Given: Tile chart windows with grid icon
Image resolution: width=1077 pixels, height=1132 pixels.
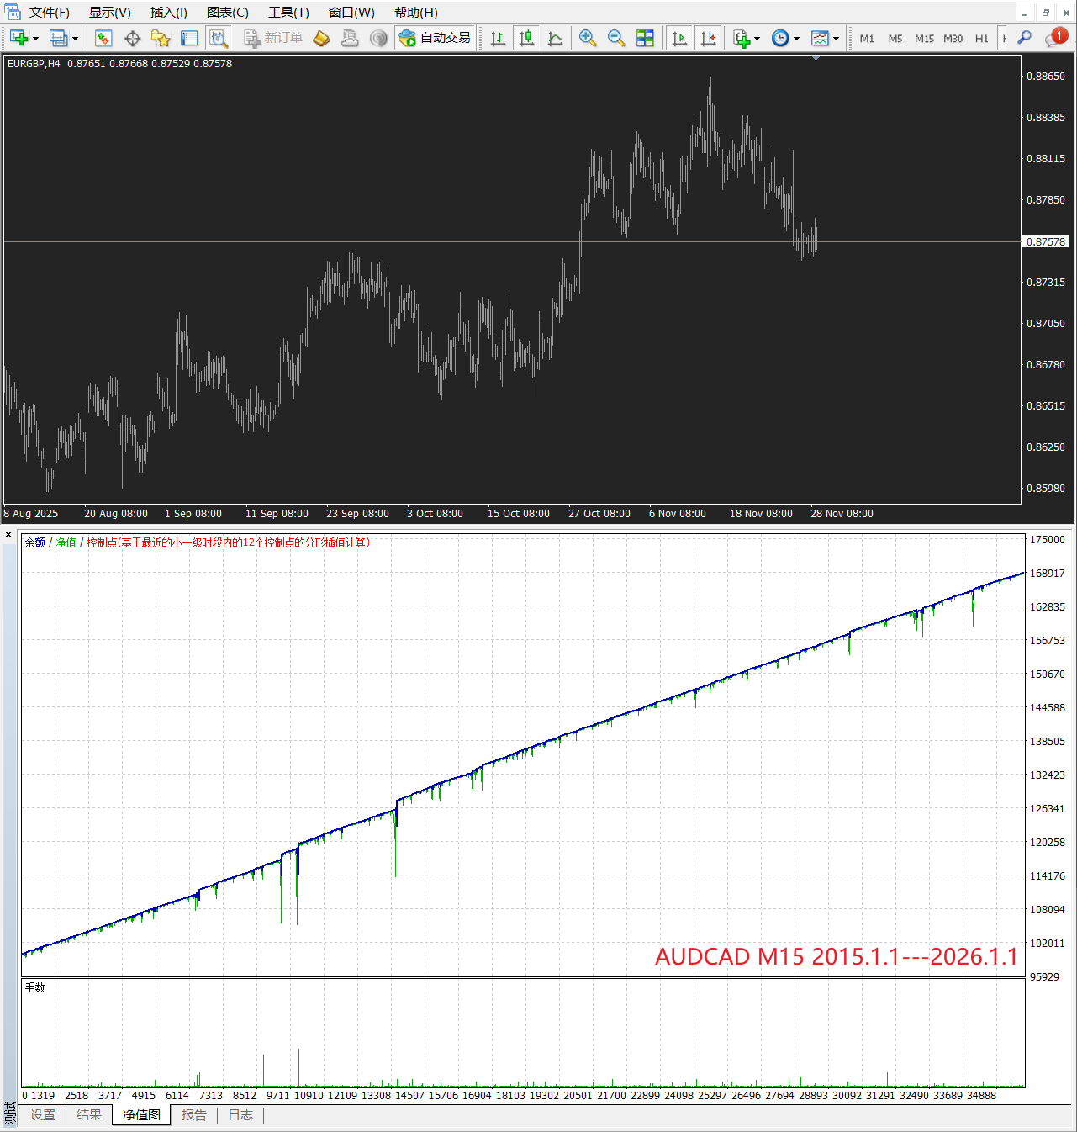Looking at the screenshot, I should [x=645, y=38].
